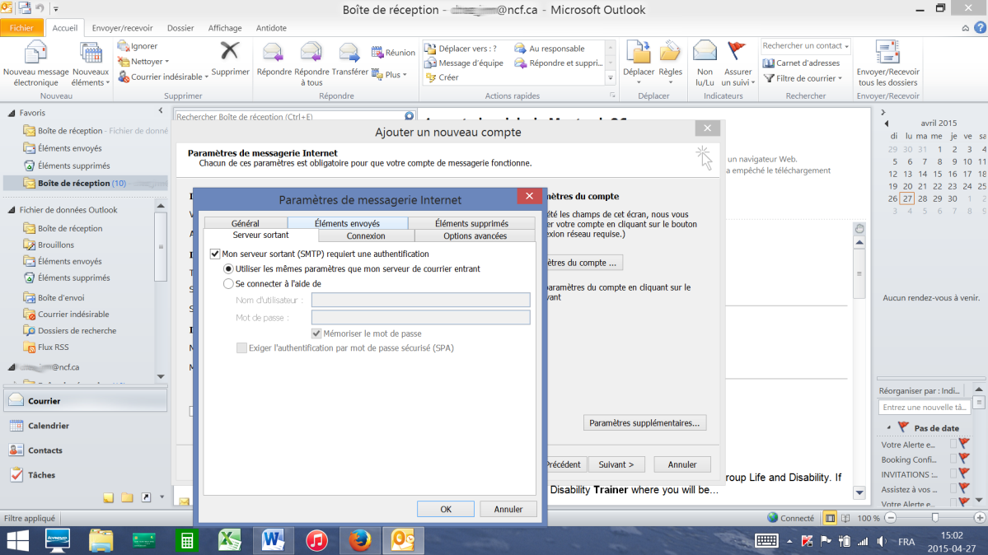Click Répondre à tous icon
The height and width of the screenshot is (555, 988).
click(311, 53)
